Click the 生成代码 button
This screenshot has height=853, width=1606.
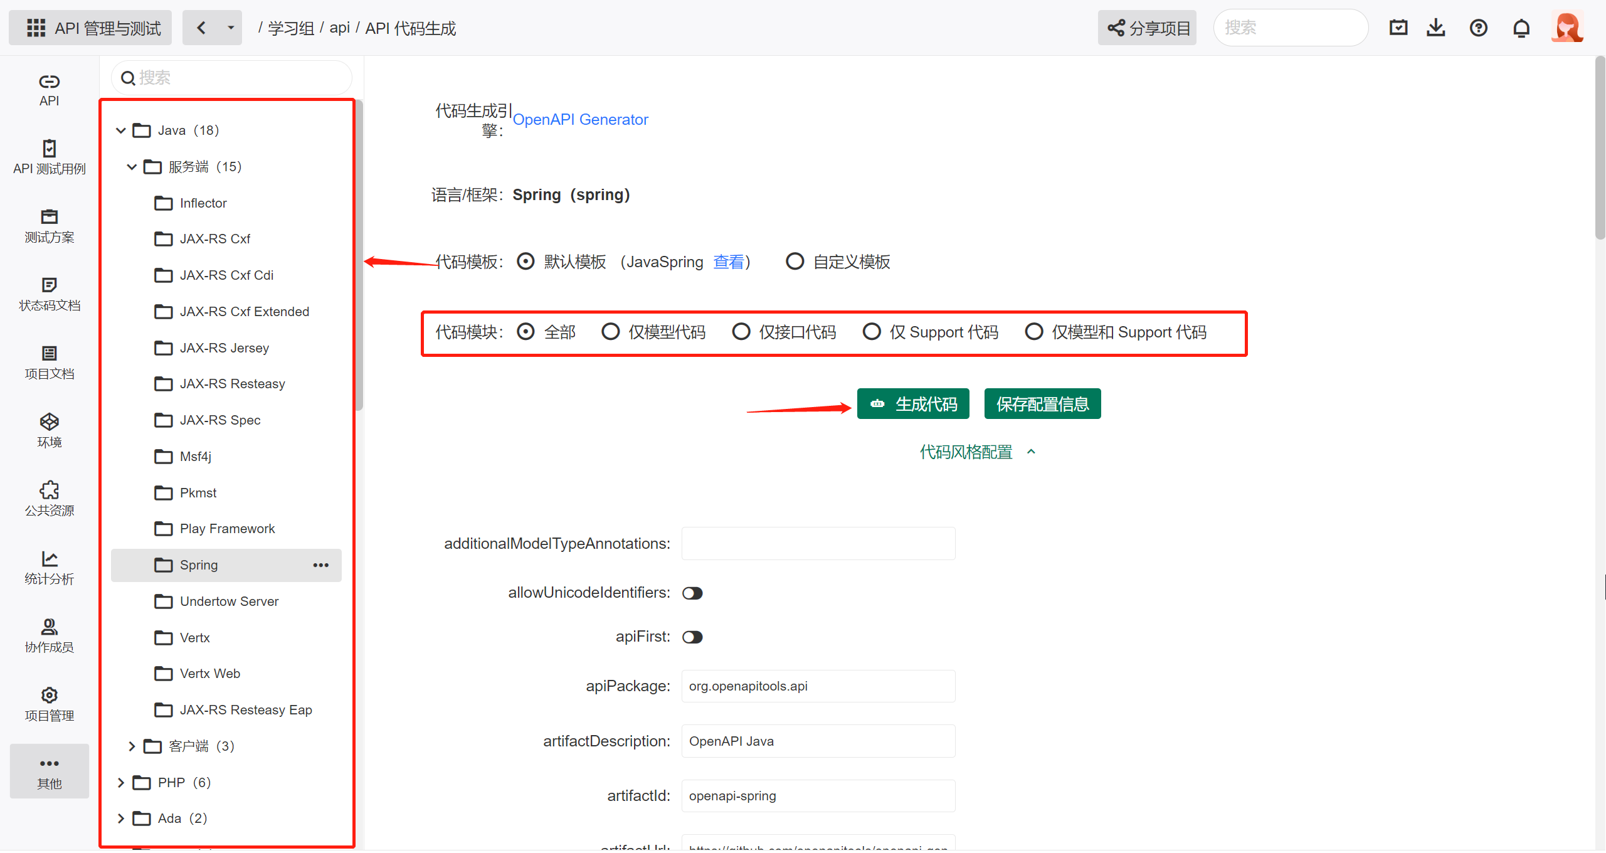point(912,405)
